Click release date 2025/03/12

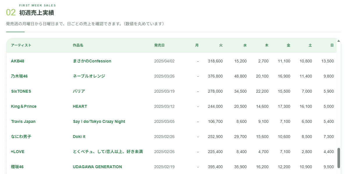click(164, 106)
